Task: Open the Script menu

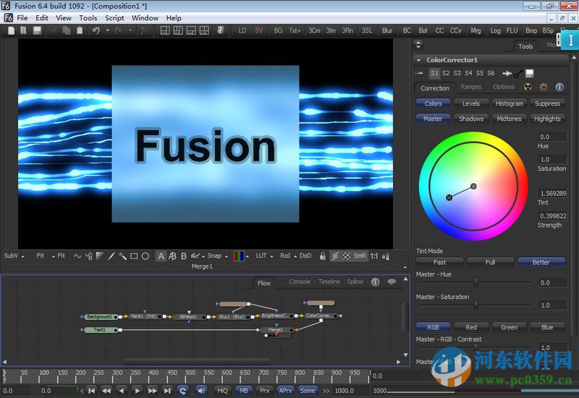Action: pos(114,17)
